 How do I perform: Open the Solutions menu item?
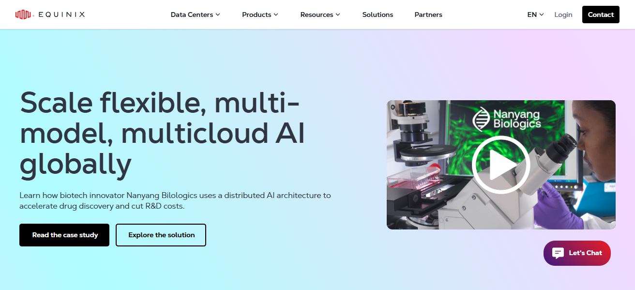[378, 15]
